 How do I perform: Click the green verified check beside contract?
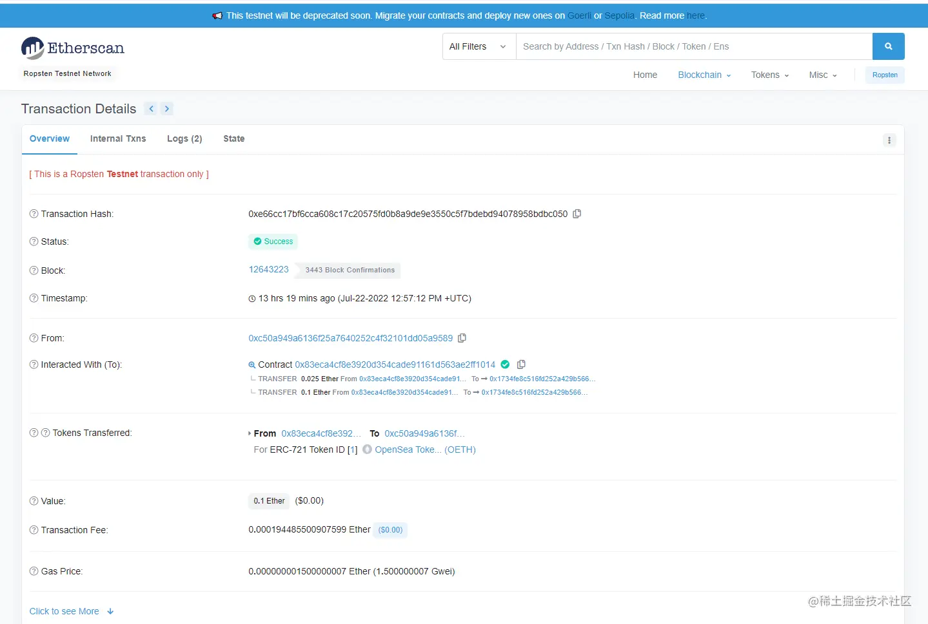[506, 364]
